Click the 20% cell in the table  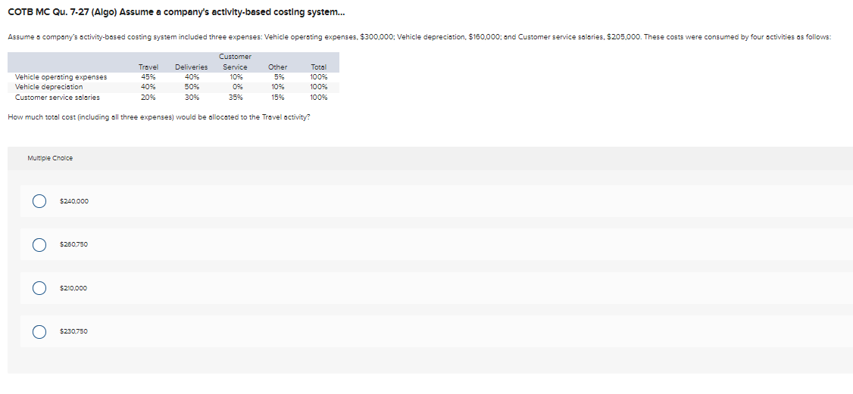(148, 97)
